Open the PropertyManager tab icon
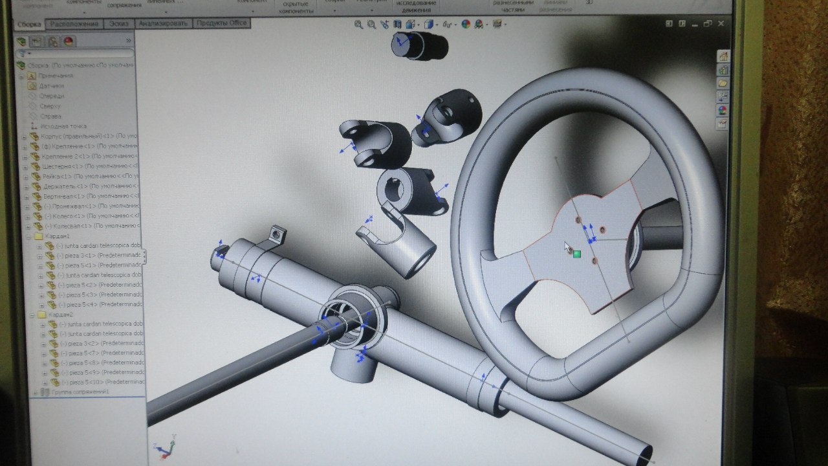The image size is (828, 466). pyautogui.click(x=37, y=41)
